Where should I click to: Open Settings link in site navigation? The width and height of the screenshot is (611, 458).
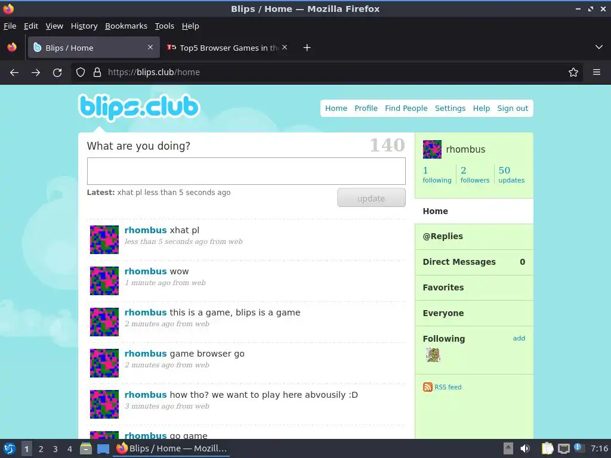pos(450,109)
